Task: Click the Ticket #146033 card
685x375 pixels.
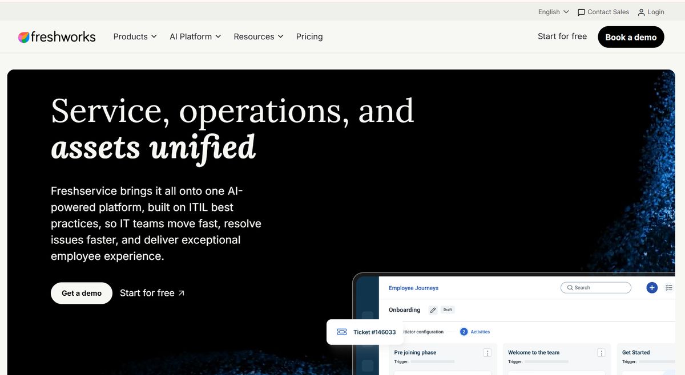Action: [x=365, y=332]
